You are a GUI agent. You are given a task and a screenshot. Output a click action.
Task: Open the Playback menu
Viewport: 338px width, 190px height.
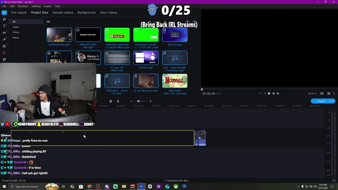pos(23,6)
